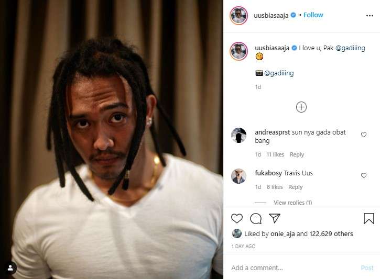Like the post with the heart icon
Viewport: 380px width, 279px height.
[237, 218]
